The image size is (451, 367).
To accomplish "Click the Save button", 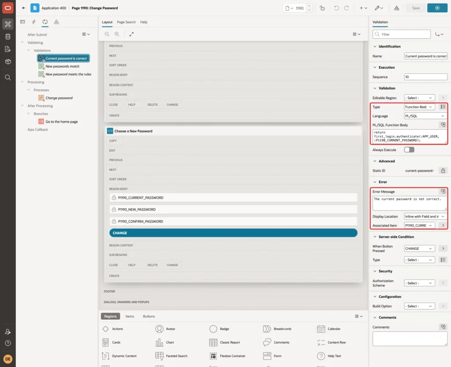I will 416,8.
